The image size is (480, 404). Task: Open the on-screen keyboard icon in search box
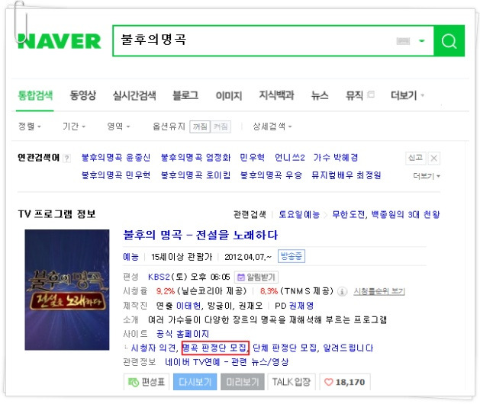(x=403, y=41)
